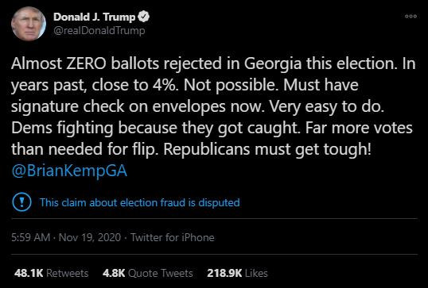Screen dimensions: 428x288
Task: Click the phrase 'Republicans must get tough!'
Action: [267, 149]
